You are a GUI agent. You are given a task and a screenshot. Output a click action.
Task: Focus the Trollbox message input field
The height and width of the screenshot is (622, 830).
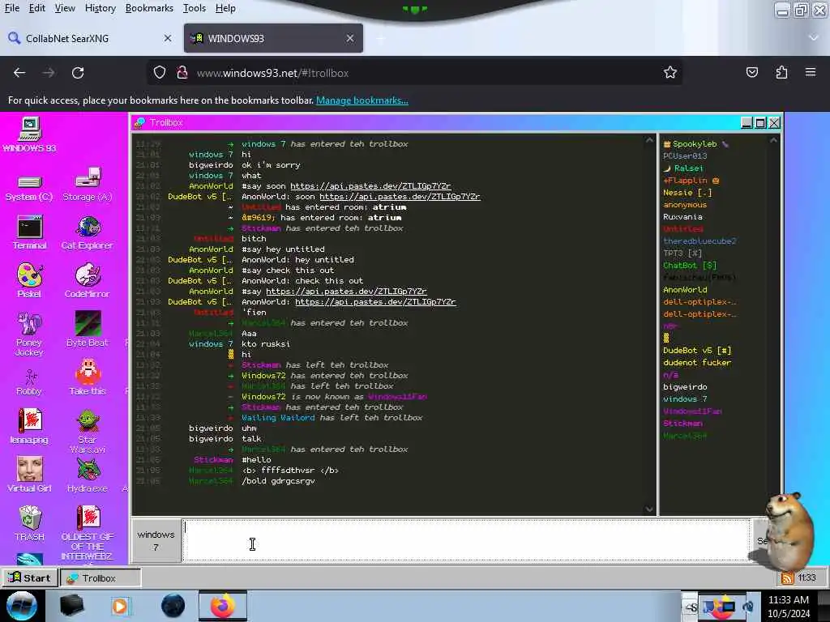466,540
